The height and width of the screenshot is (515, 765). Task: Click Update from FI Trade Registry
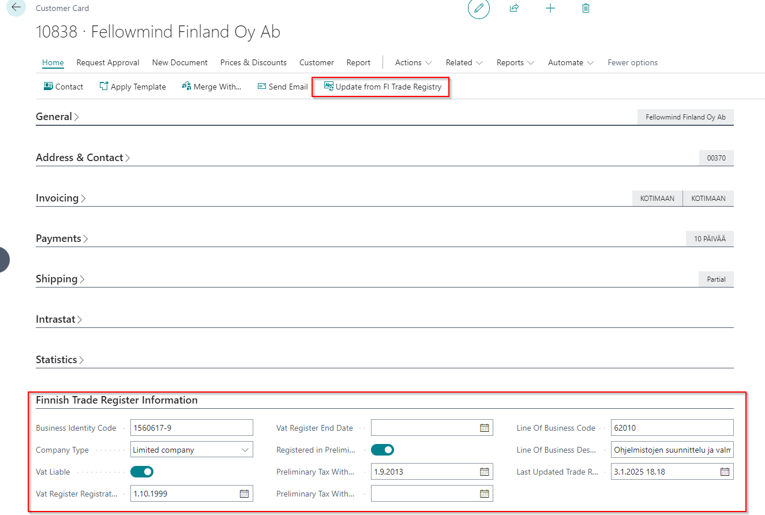pyautogui.click(x=382, y=87)
